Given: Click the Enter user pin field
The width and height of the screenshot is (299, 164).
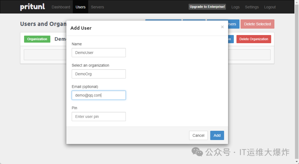Looking at the screenshot, I should pos(99,117).
